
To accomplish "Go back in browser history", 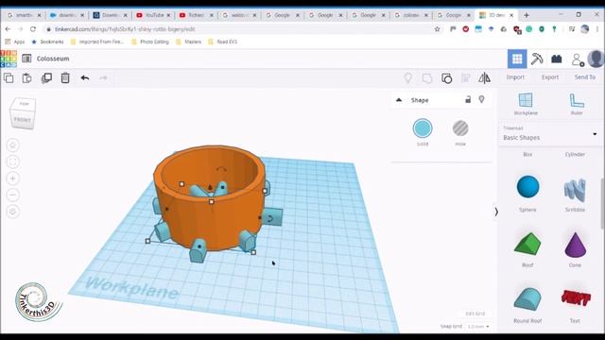I will 9,29.
